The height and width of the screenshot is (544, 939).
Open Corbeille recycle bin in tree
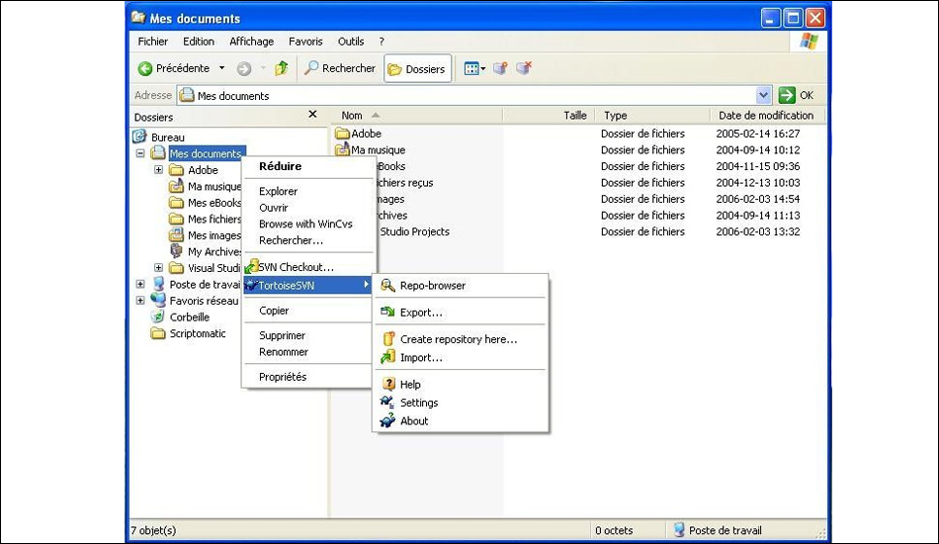(x=189, y=317)
